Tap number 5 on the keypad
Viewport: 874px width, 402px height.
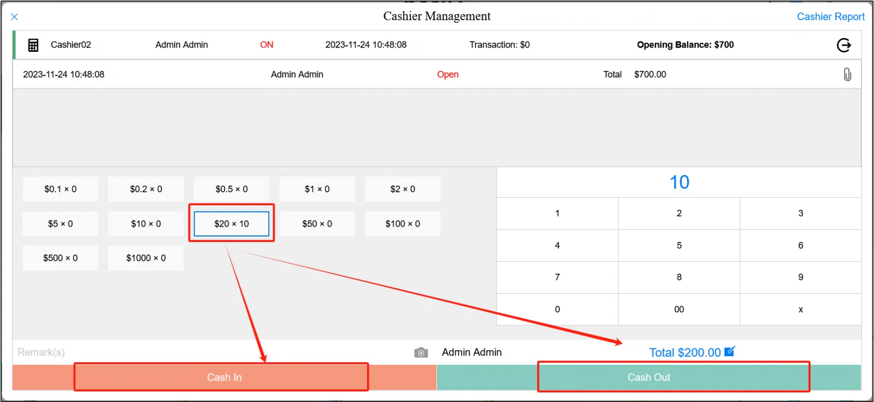point(679,245)
